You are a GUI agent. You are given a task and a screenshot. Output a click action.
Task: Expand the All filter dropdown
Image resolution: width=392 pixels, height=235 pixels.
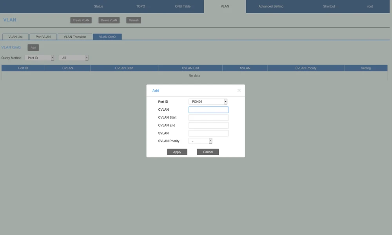(x=74, y=58)
